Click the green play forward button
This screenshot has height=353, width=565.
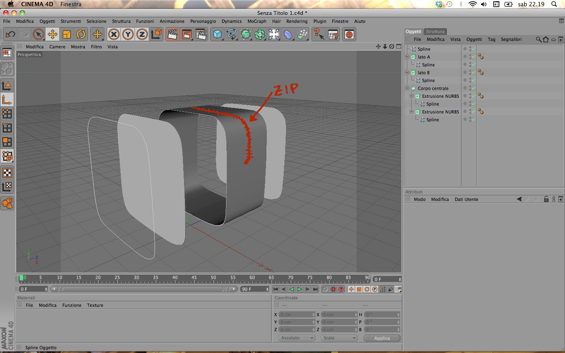tap(299, 289)
